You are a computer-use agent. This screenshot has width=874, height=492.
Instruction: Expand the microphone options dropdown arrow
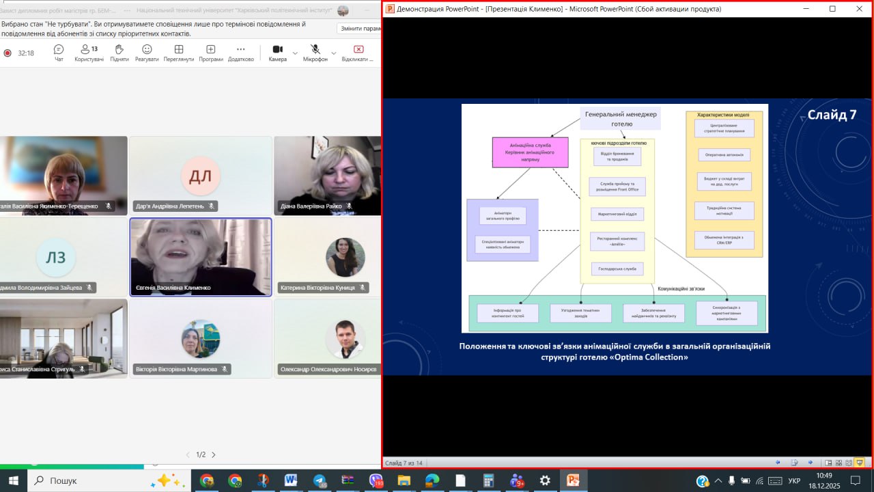tap(333, 53)
